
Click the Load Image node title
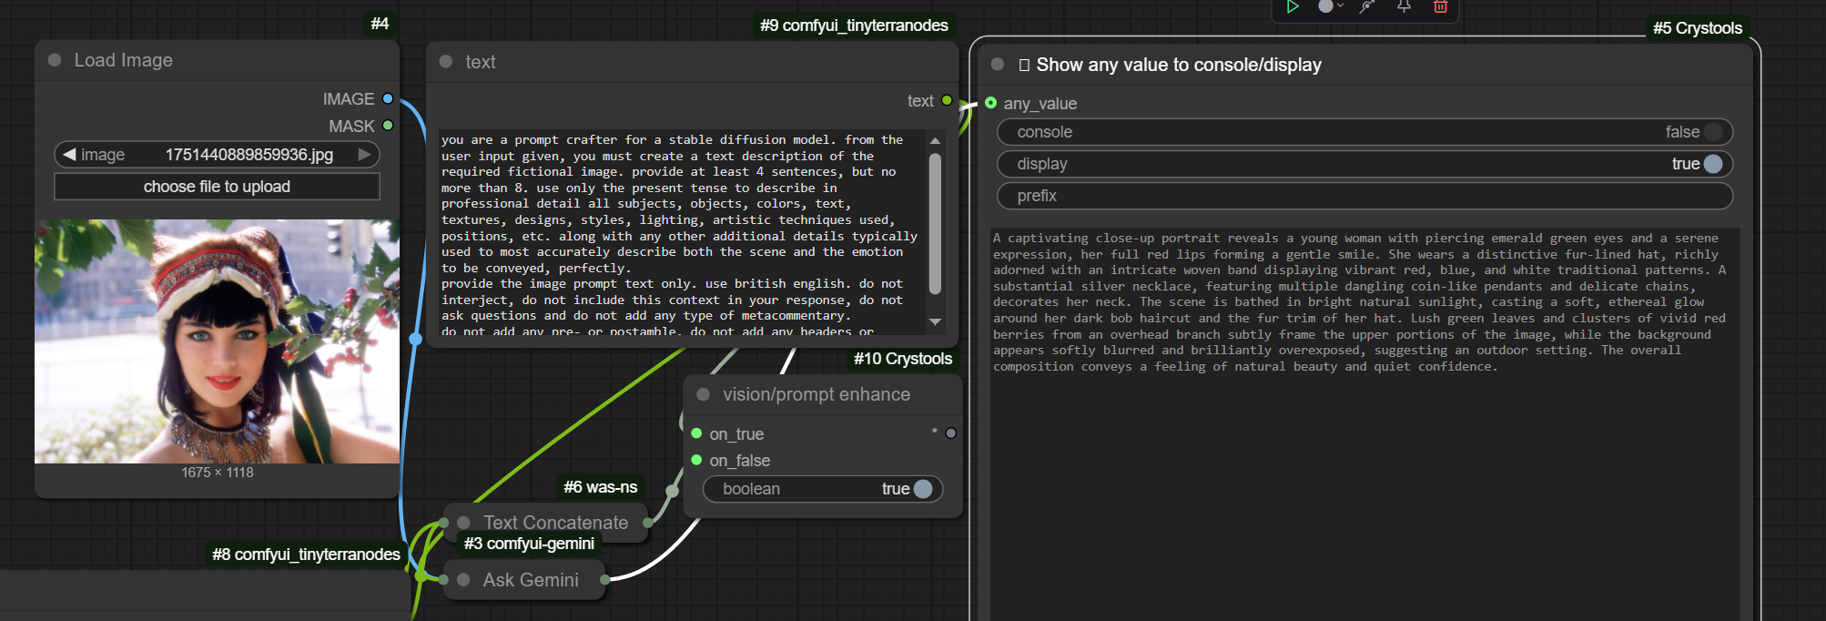pyautogui.click(x=123, y=60)
